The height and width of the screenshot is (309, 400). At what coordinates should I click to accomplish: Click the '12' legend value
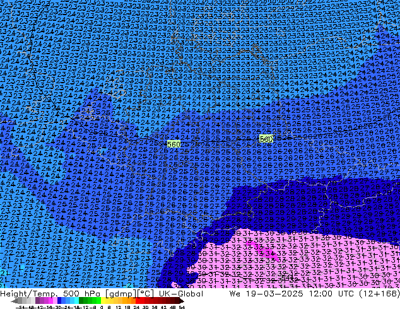click(119, 308)
